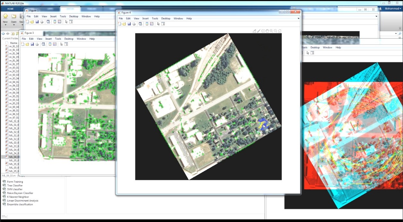
Task: Open Property Inspector in Figure 4
Action: pos(163,24)
